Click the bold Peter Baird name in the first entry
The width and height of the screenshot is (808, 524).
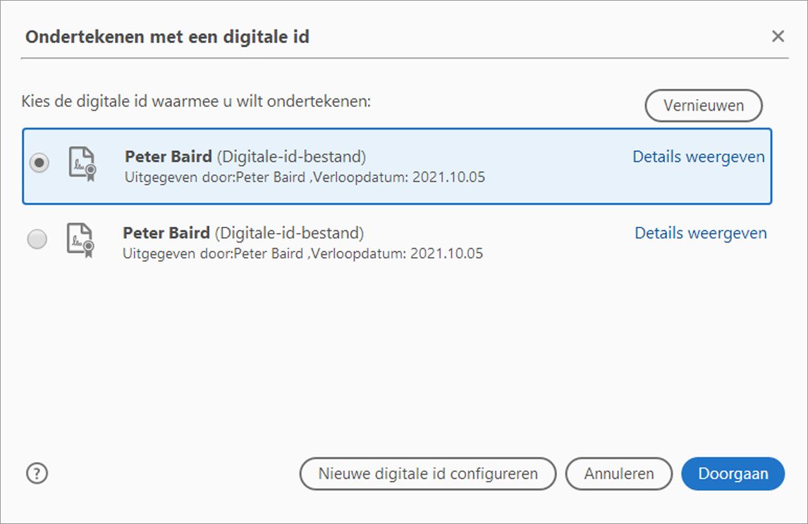click(x=167, y=156)
